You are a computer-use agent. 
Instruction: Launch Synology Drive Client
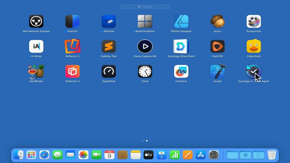(181, 46)
